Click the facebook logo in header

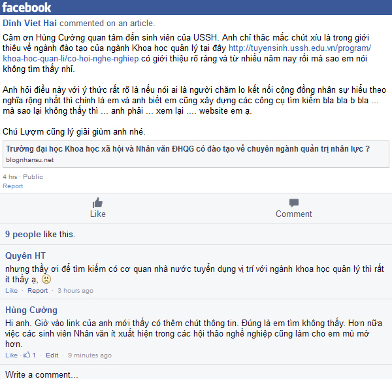[26, 7]
